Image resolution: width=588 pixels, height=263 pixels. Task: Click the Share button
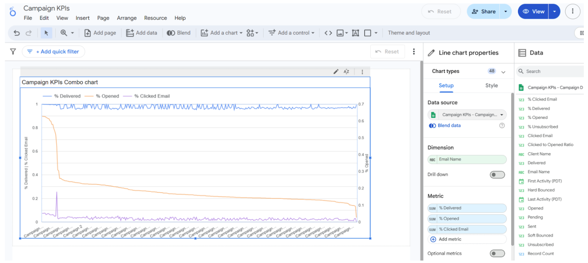(x=484, y=11)
